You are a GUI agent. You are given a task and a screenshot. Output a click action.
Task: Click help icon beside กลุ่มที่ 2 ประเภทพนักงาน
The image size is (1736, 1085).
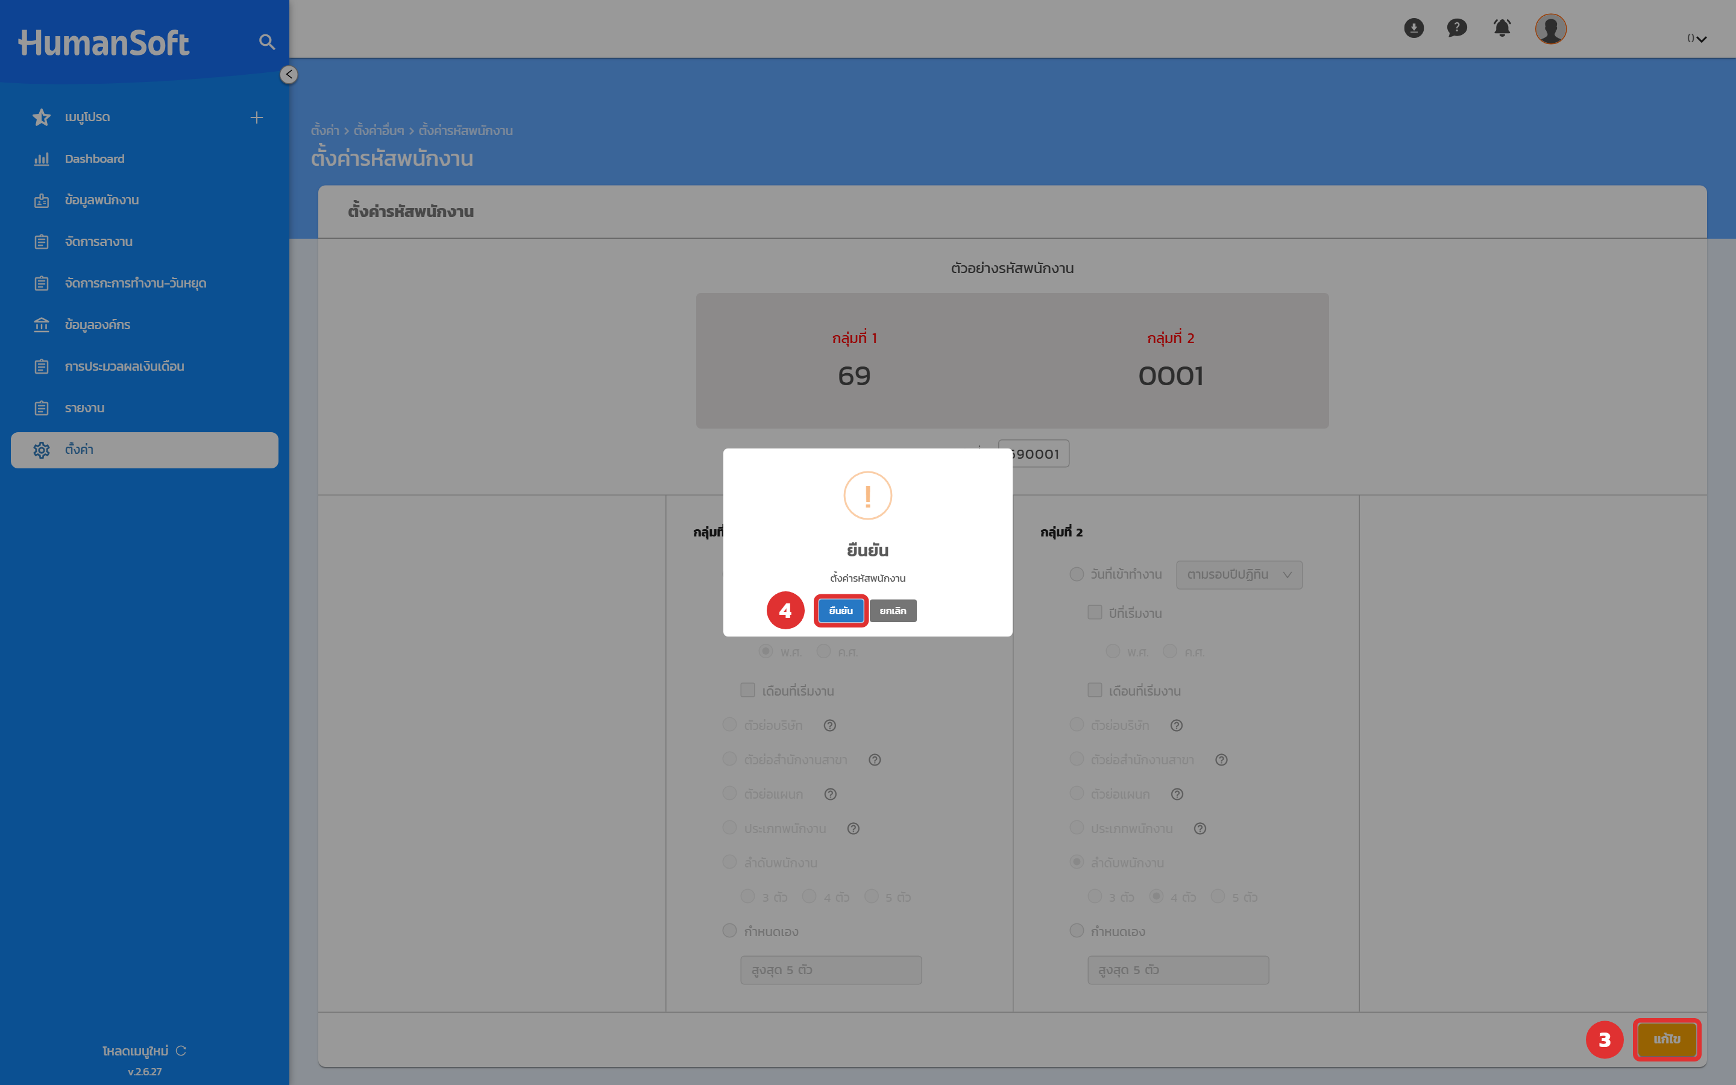1200,829
